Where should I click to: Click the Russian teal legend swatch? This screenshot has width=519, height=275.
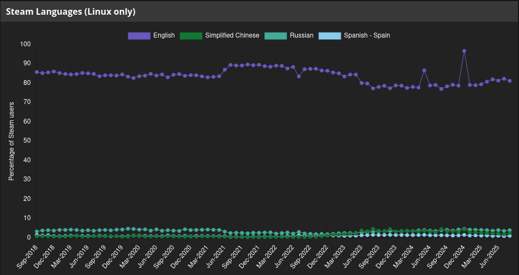tap(276, 36)
